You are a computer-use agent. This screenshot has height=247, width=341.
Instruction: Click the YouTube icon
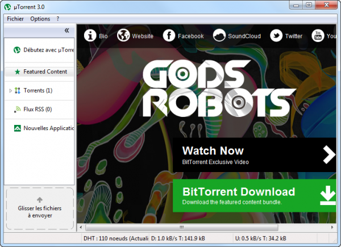pyautogui.click(x=318, y=35)
